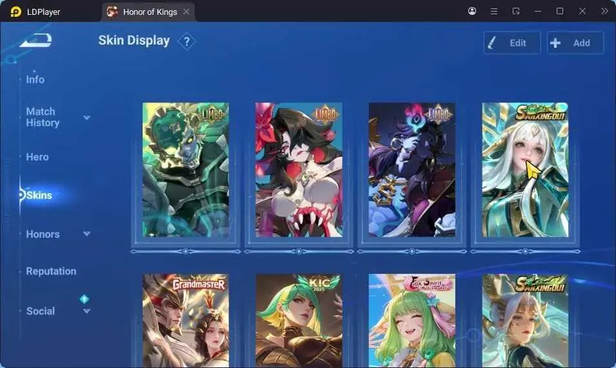Screen dimensions: 616x368
Task: Select the Sanxingdui skin card in bottom row
Action: tap(525, 320)
